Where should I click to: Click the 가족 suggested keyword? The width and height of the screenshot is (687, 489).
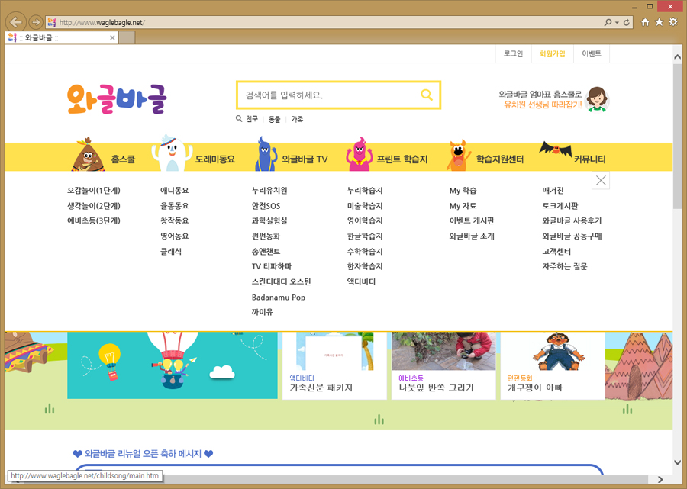(297, 119)
